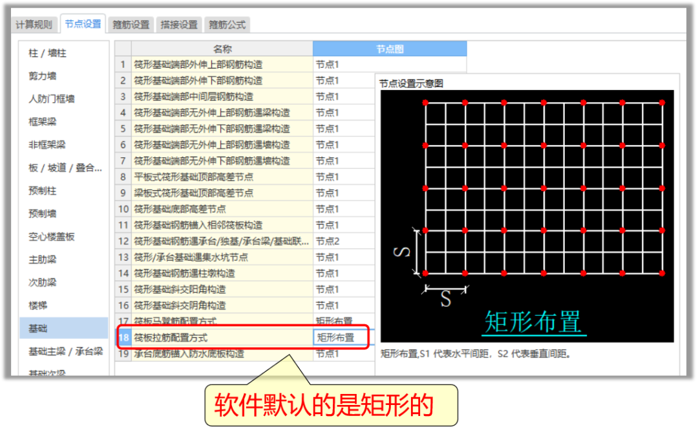
Task: Click the 矩形布置 schematic preview image
Action: [x=527, y=216]
